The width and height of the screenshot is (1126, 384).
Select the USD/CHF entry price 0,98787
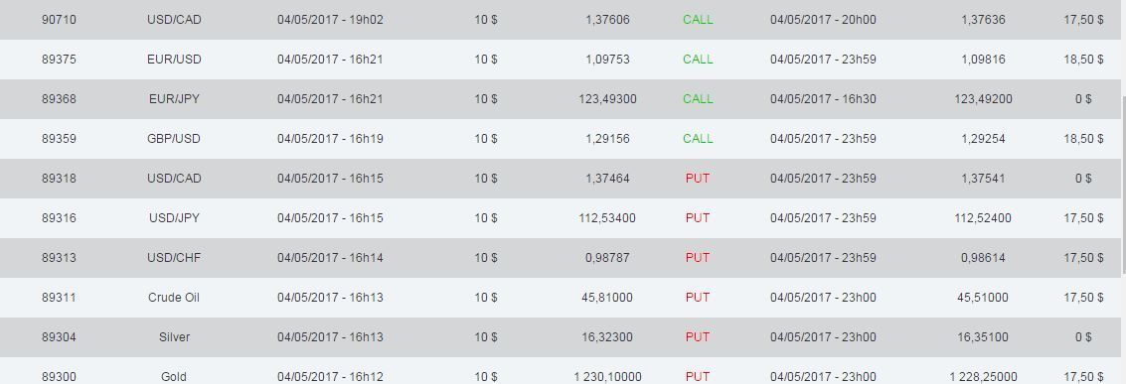(607, 258)
